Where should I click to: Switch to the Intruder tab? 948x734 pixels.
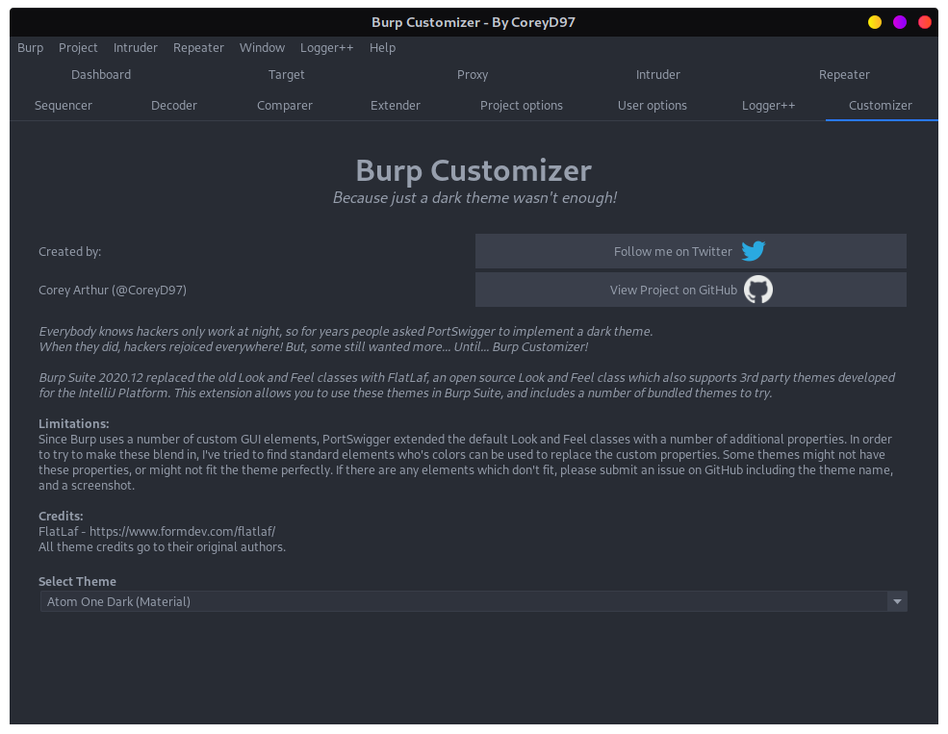tap(657, 75)
